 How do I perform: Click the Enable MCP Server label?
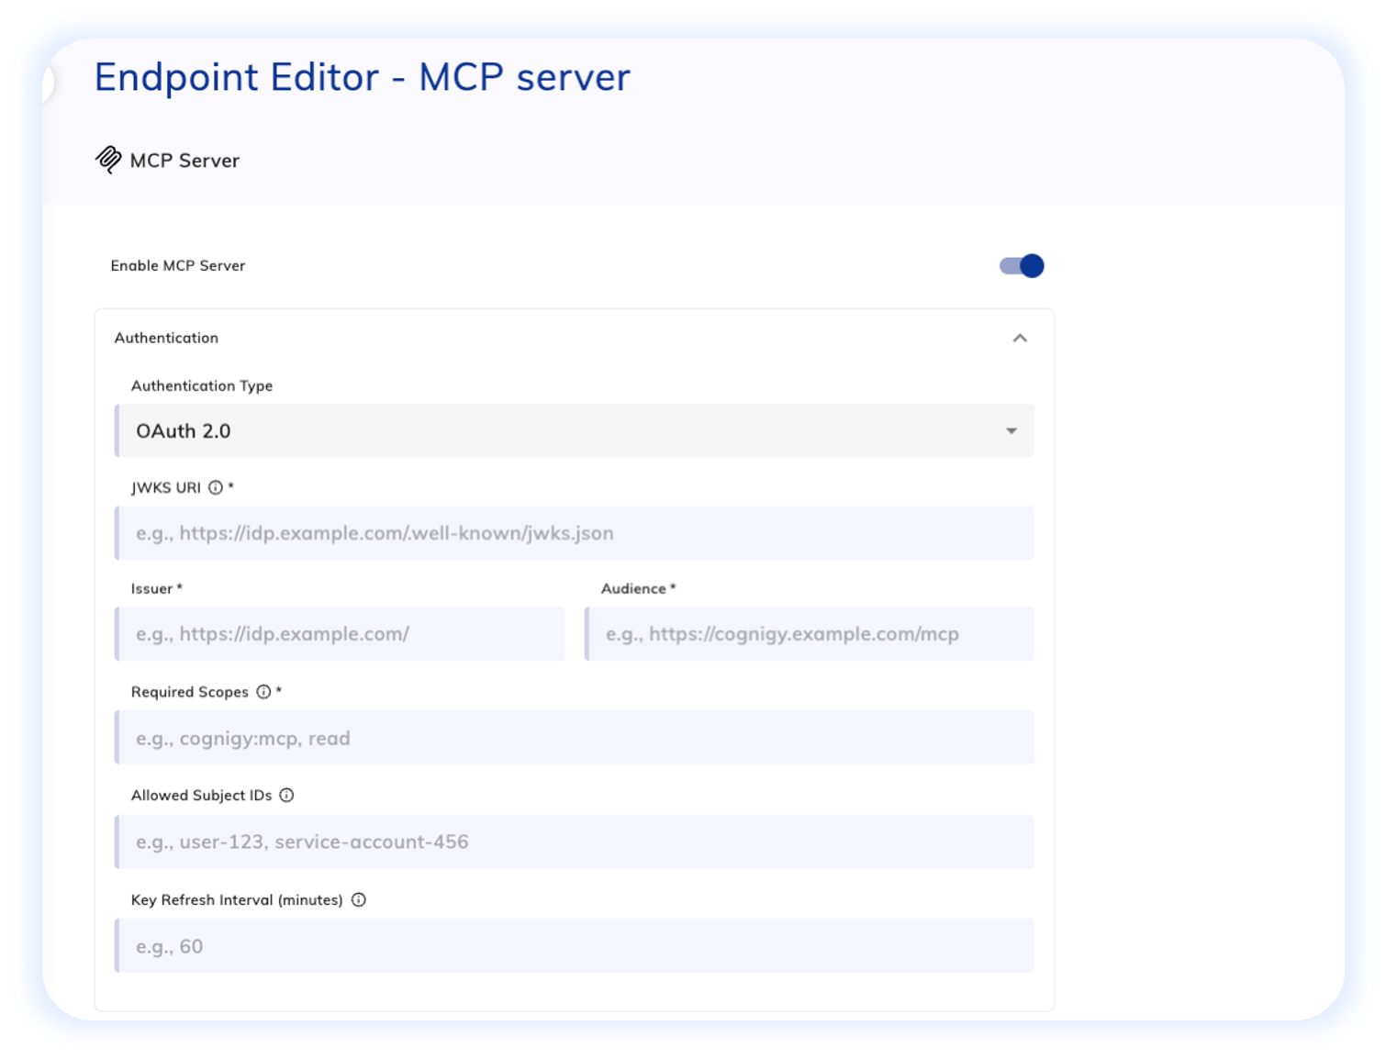(x=178, y=265)
